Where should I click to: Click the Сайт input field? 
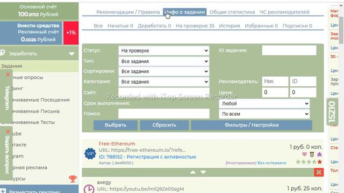[x=163, y=92]
